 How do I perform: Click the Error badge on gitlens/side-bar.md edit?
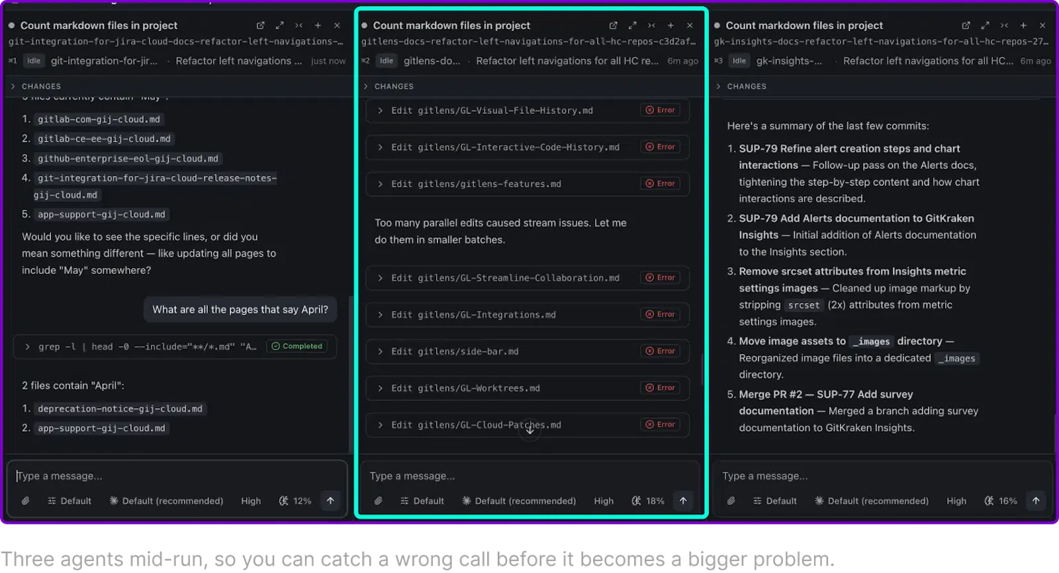pos(661,351)
